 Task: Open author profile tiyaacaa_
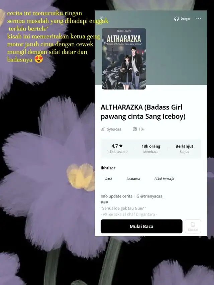click(x=115, y=129)
